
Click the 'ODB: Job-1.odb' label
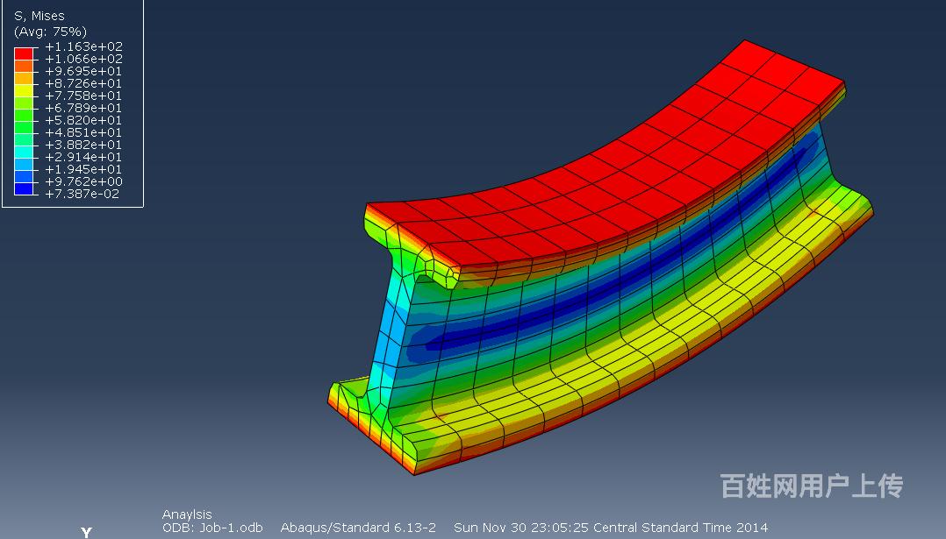212,528
